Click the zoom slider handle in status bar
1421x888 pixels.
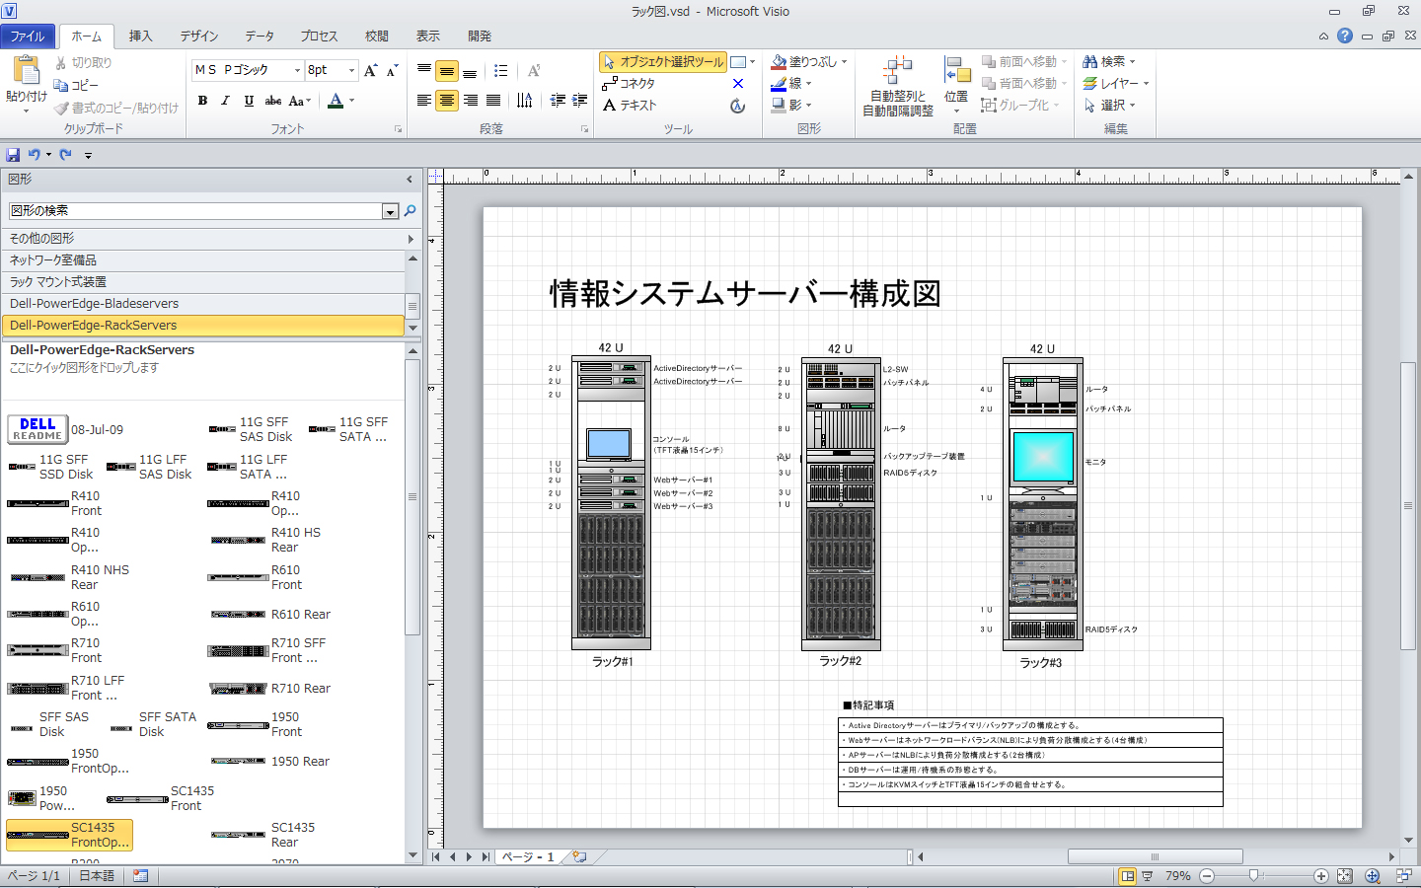click(x=1253, y=876)
